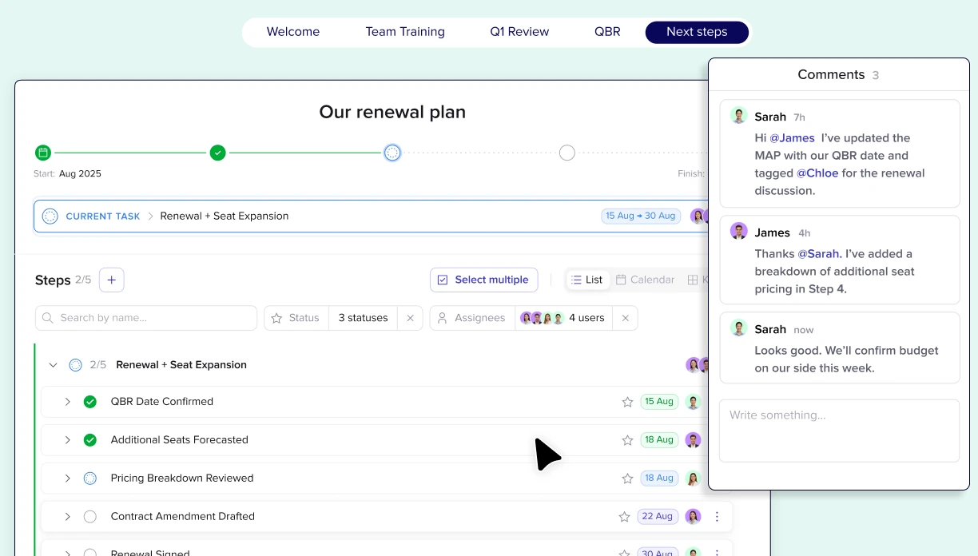Star the Additional Seats Forecasted step

[x=627, y=440]
